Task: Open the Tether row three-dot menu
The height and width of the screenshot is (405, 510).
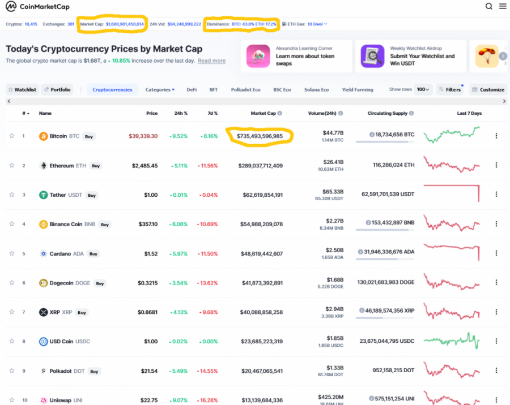Action: tap(496, 194)
